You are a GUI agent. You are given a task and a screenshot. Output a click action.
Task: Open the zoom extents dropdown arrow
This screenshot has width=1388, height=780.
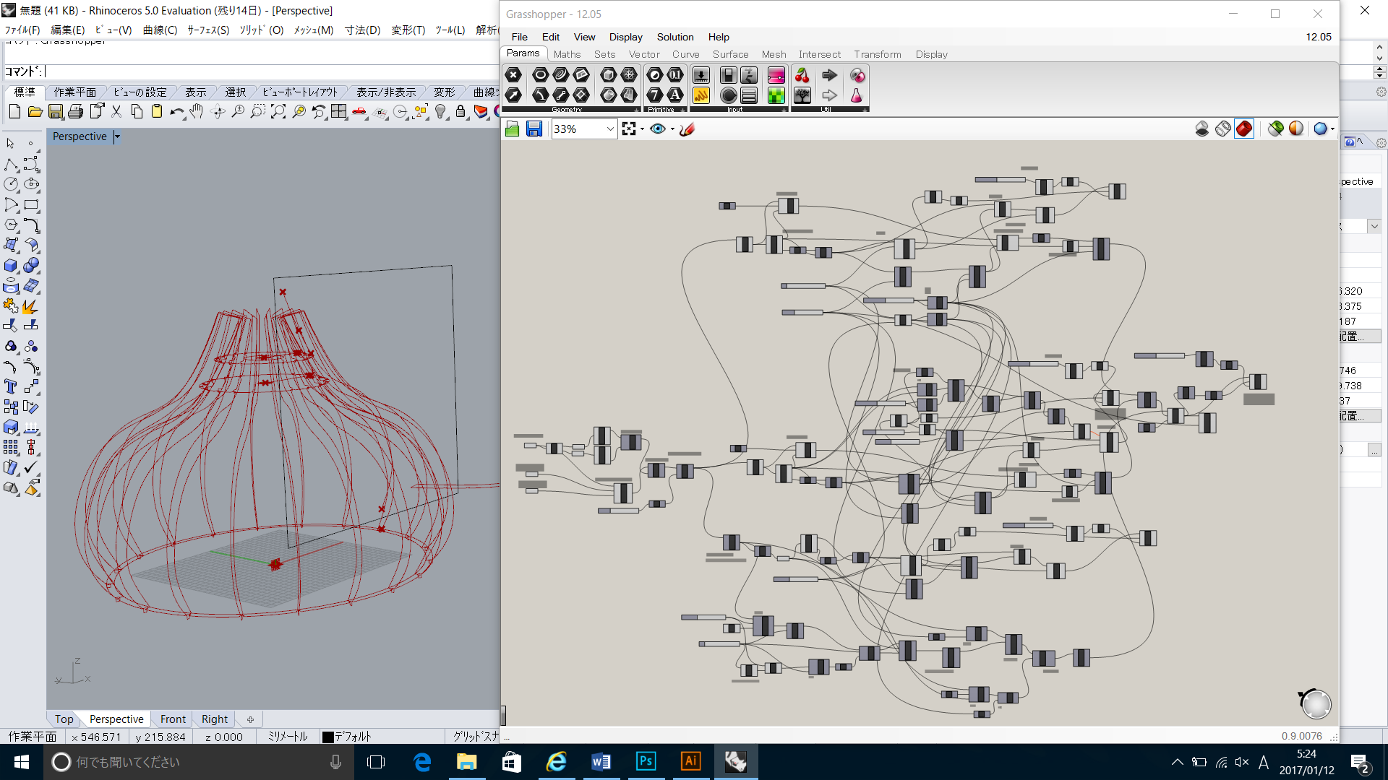(x=642, y=129)
